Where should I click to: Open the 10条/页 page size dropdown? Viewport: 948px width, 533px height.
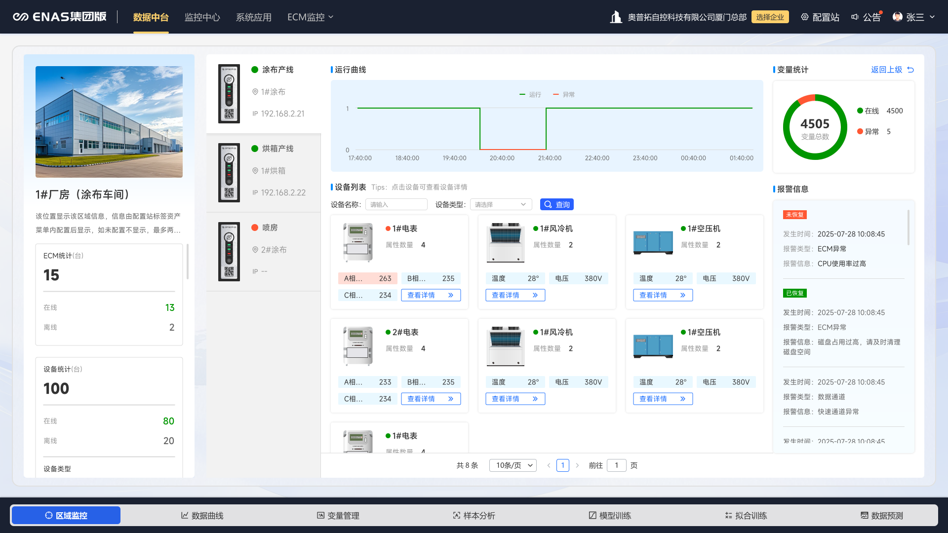point(513,465)
